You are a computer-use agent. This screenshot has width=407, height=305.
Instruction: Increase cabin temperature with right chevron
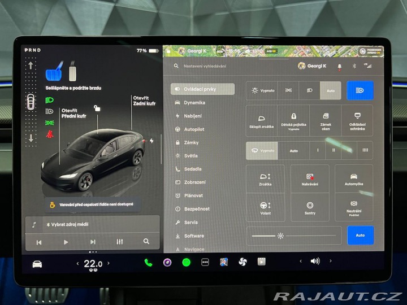tap(109, 263)
